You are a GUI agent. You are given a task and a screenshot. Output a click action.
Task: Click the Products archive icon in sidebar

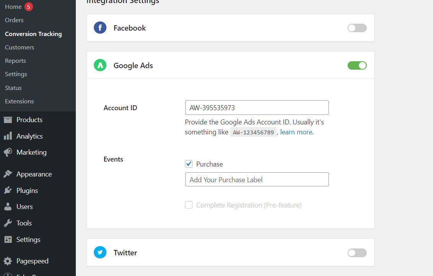[8, 120]
